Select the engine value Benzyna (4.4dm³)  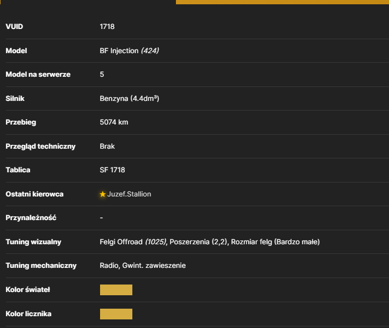(x=129, y=99)
